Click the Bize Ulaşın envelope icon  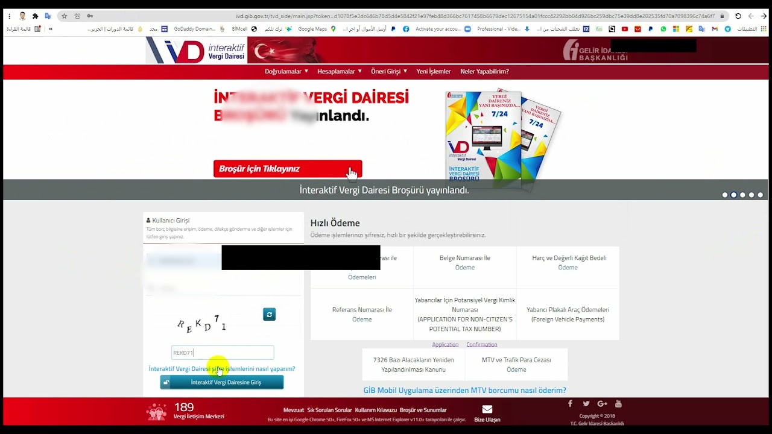[487, 409]
